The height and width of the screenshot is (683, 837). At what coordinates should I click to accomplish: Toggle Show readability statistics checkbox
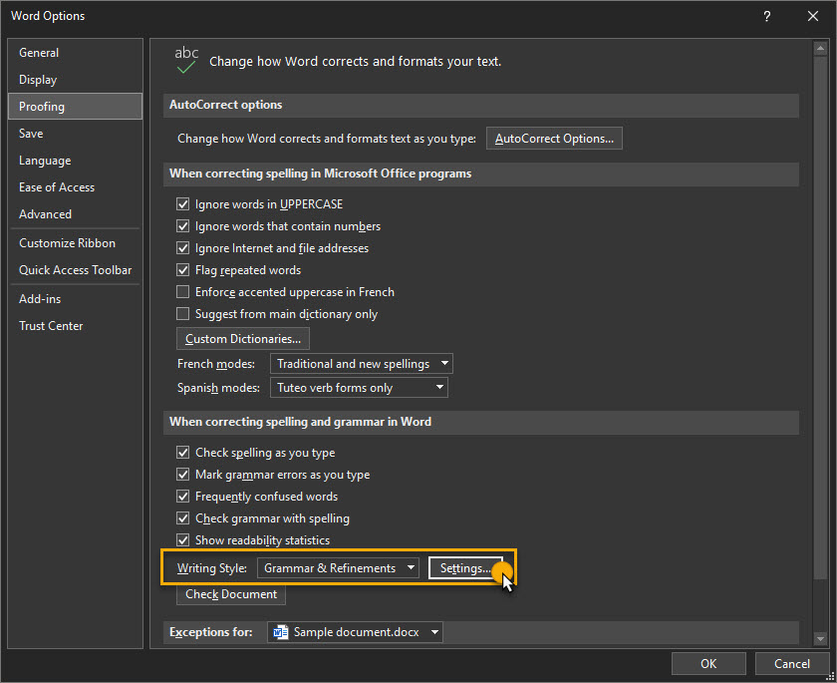pos(182,539)
